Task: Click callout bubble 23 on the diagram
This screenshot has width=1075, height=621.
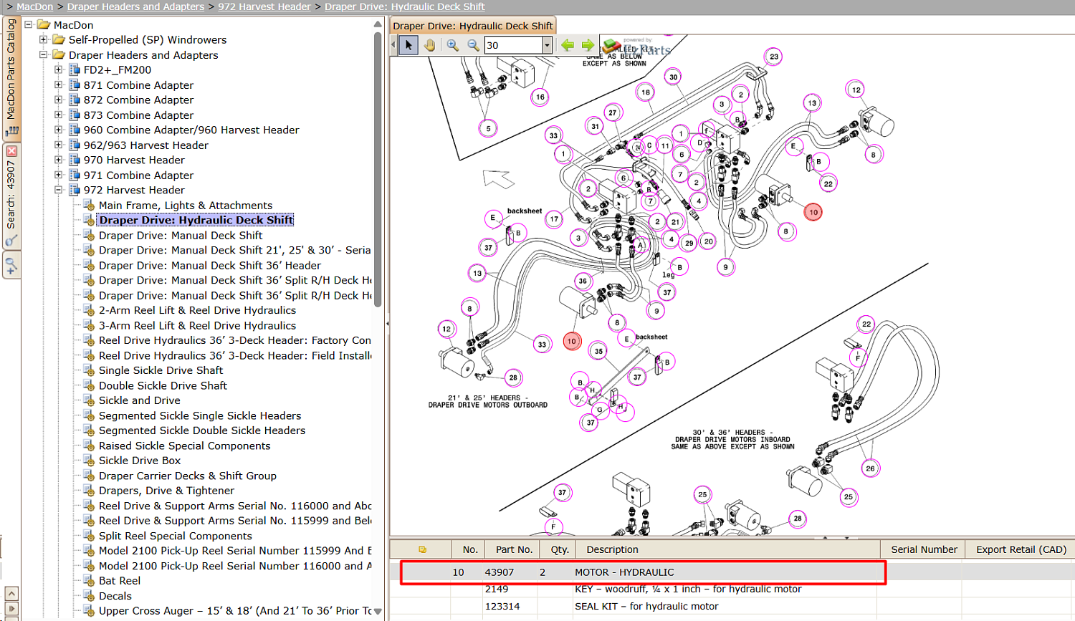Action: (x=773, y=57)
